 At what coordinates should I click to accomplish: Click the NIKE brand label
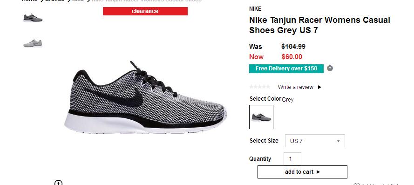(255, 9)
